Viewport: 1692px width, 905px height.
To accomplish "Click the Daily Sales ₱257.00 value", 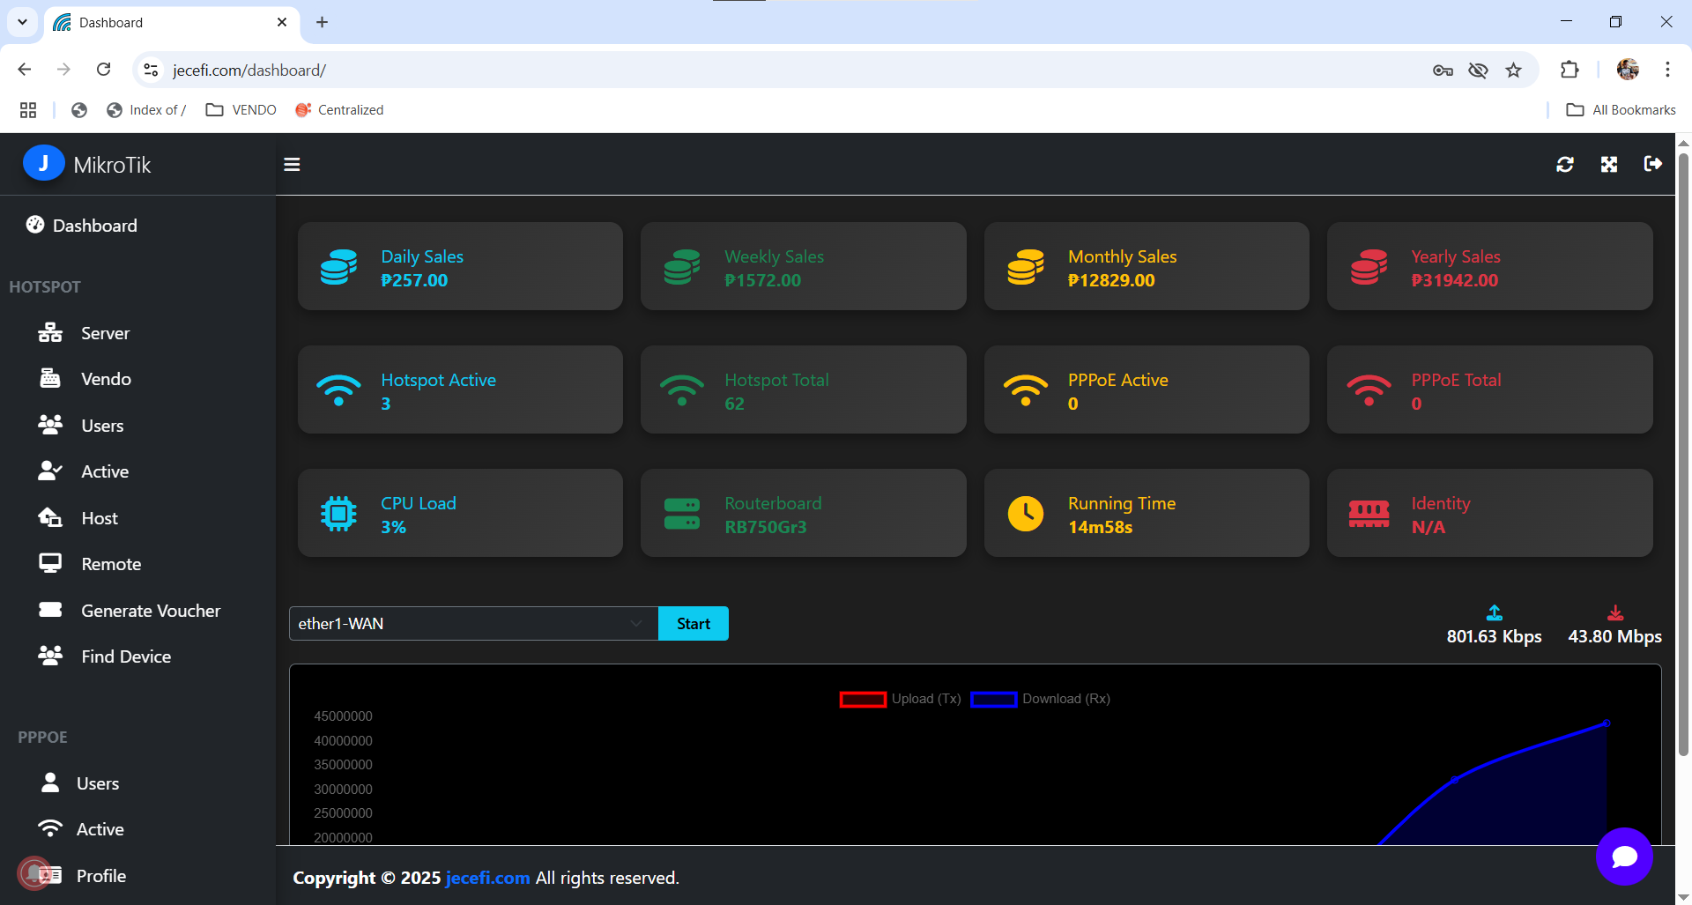I will [414, 280].
